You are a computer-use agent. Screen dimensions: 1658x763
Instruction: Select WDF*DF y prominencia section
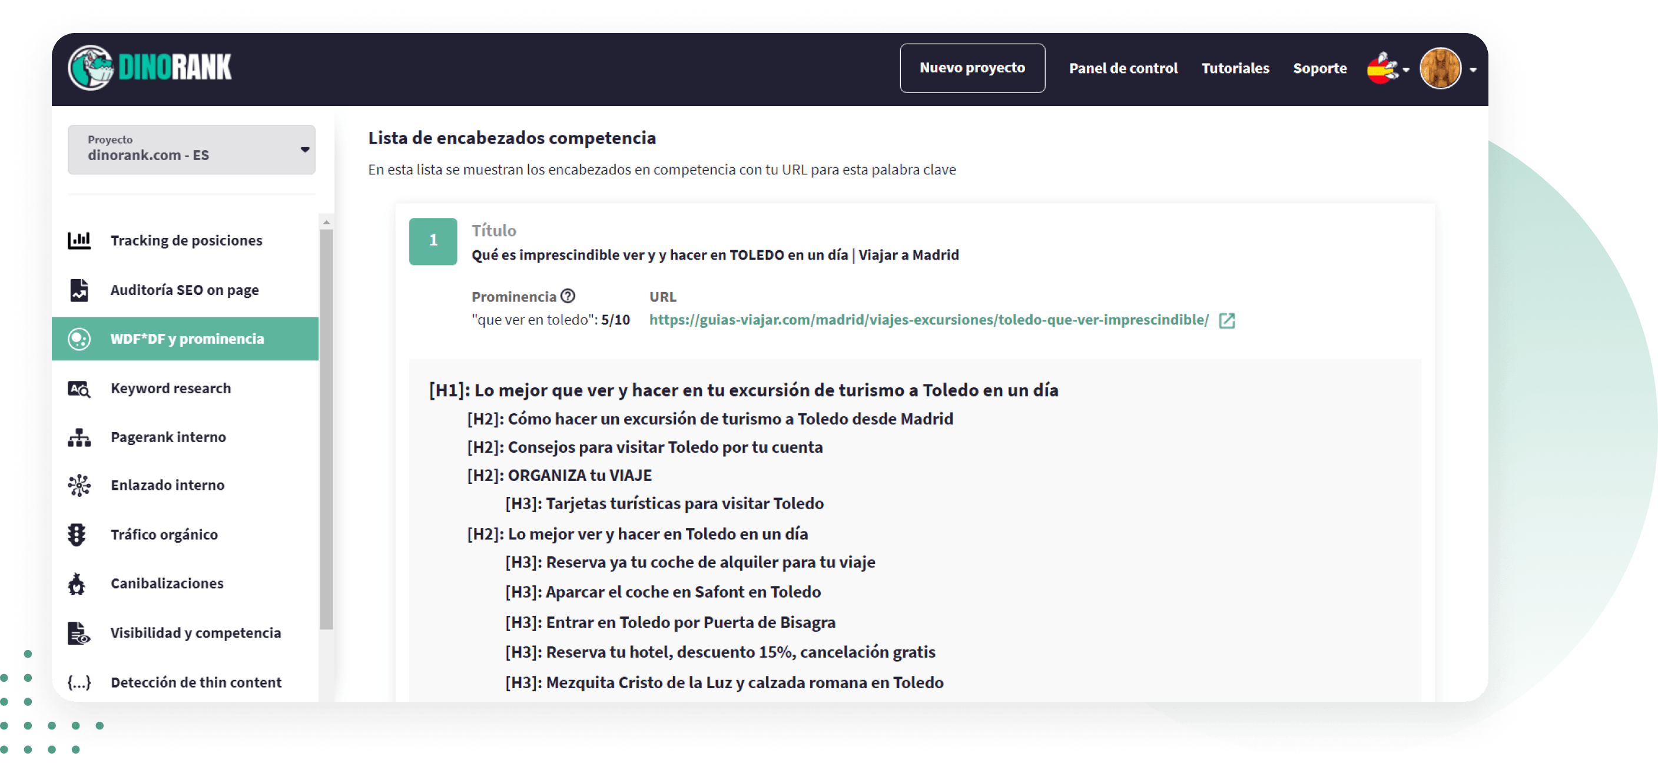(x=185, y=339)
